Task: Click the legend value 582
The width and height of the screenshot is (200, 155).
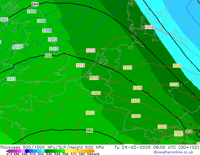Action: point(82,154)
